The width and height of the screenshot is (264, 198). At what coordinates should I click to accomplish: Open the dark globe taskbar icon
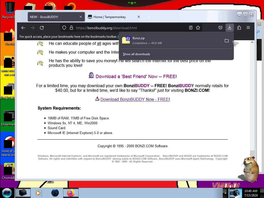point(55,193)
